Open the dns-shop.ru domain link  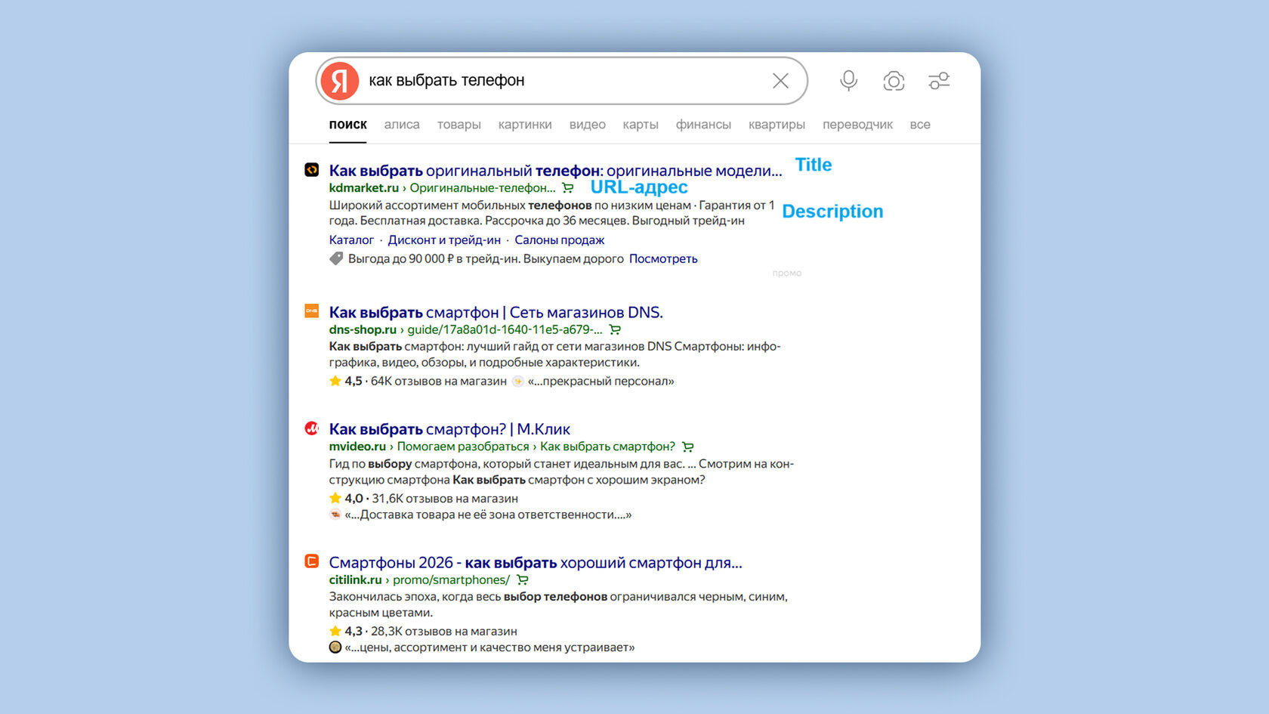point(363,330)
